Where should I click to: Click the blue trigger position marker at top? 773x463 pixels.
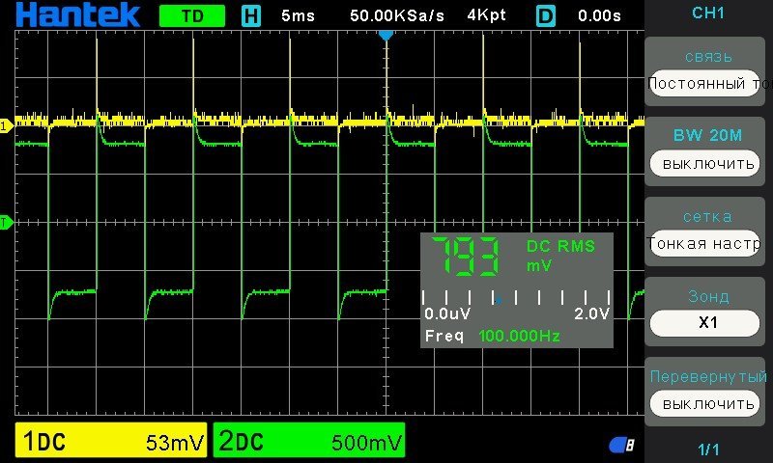[386, 35]
